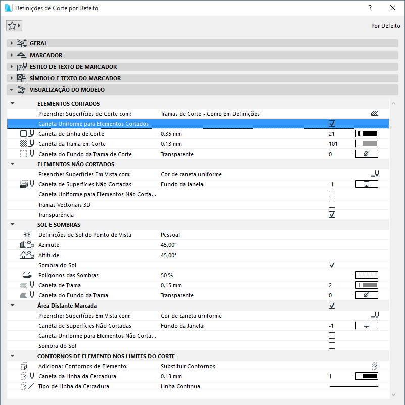Viewport: 405px width, 405px height.
Task: Click the Símbolo e Texto do Marcador icon
Action: (22, 78)
